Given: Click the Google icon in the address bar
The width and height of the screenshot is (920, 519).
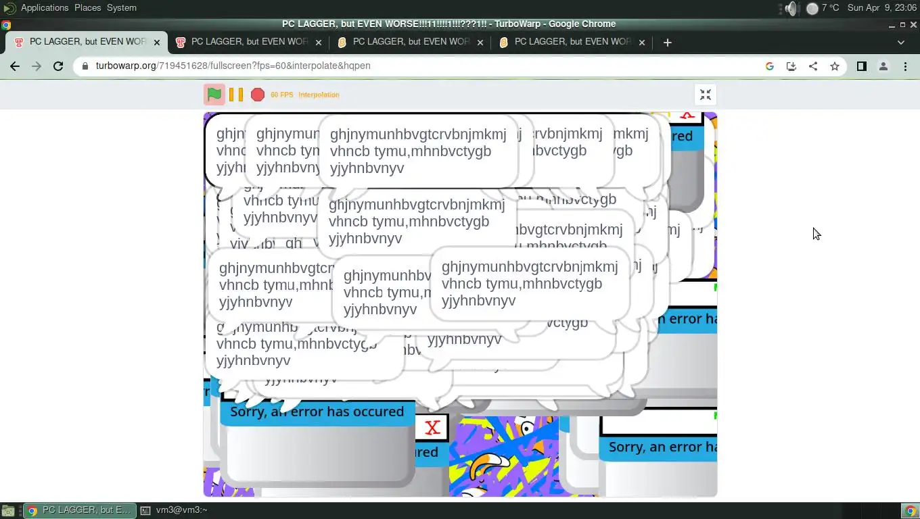Looking at the screenshot, I should point(770,66).
